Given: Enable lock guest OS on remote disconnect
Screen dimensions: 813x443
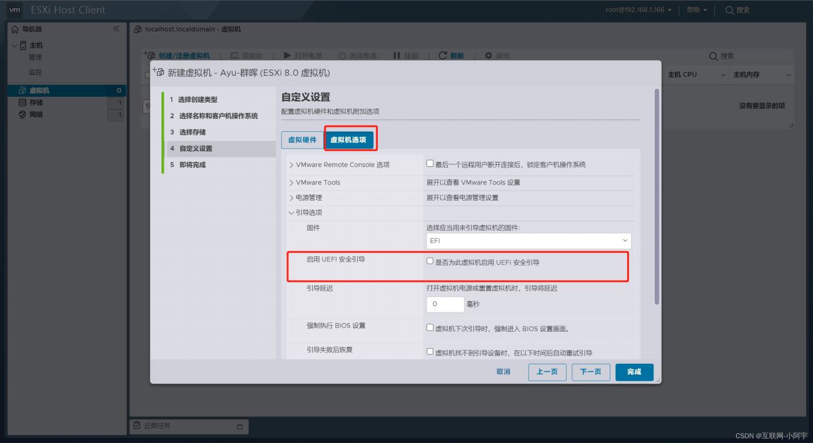Looking at the screenshot, I should [x=430, y=164].
